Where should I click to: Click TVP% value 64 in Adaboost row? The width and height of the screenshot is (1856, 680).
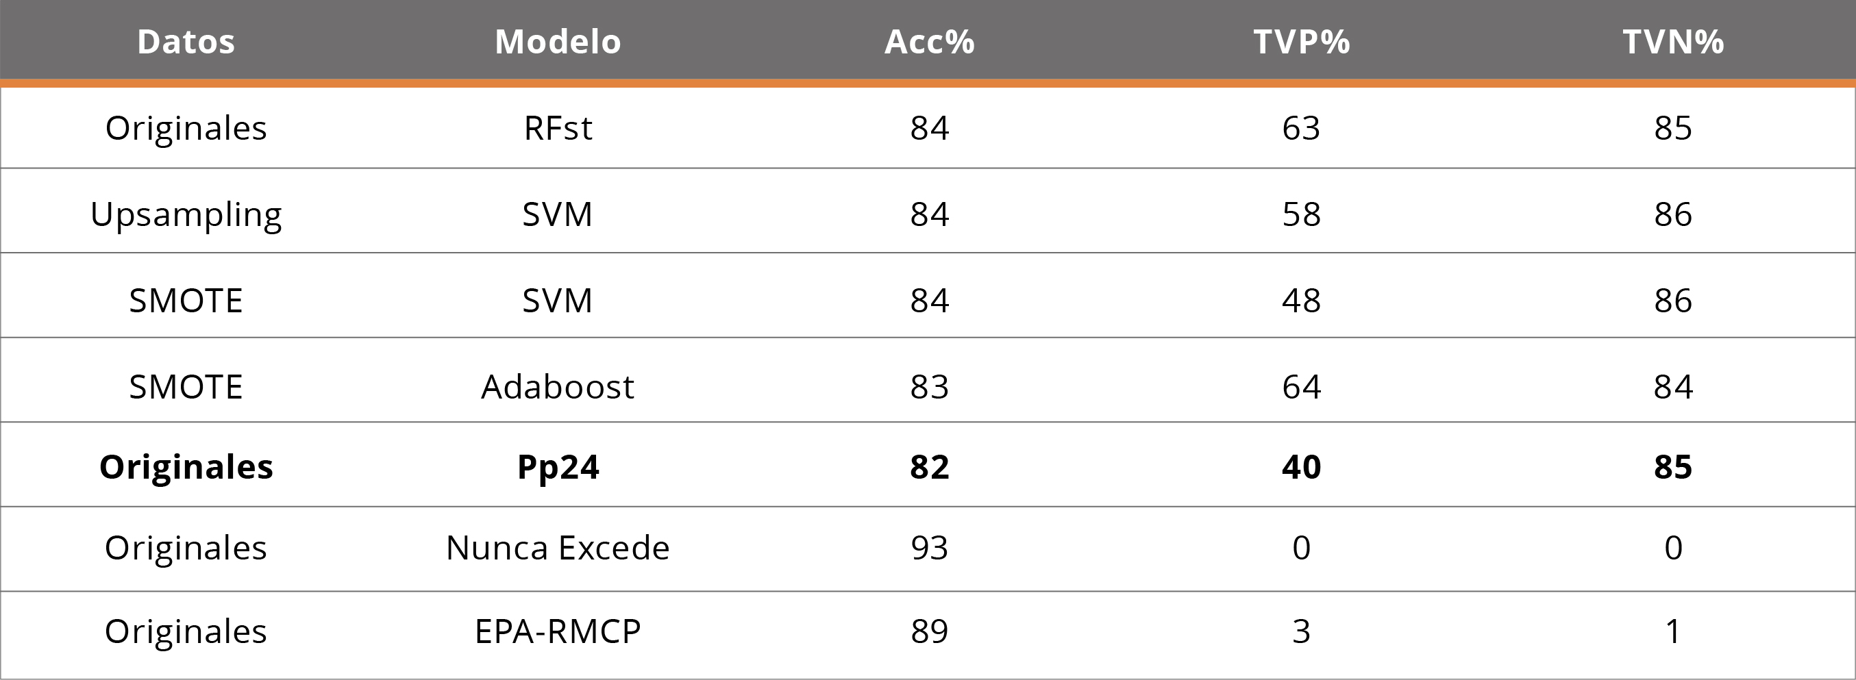1301,387
